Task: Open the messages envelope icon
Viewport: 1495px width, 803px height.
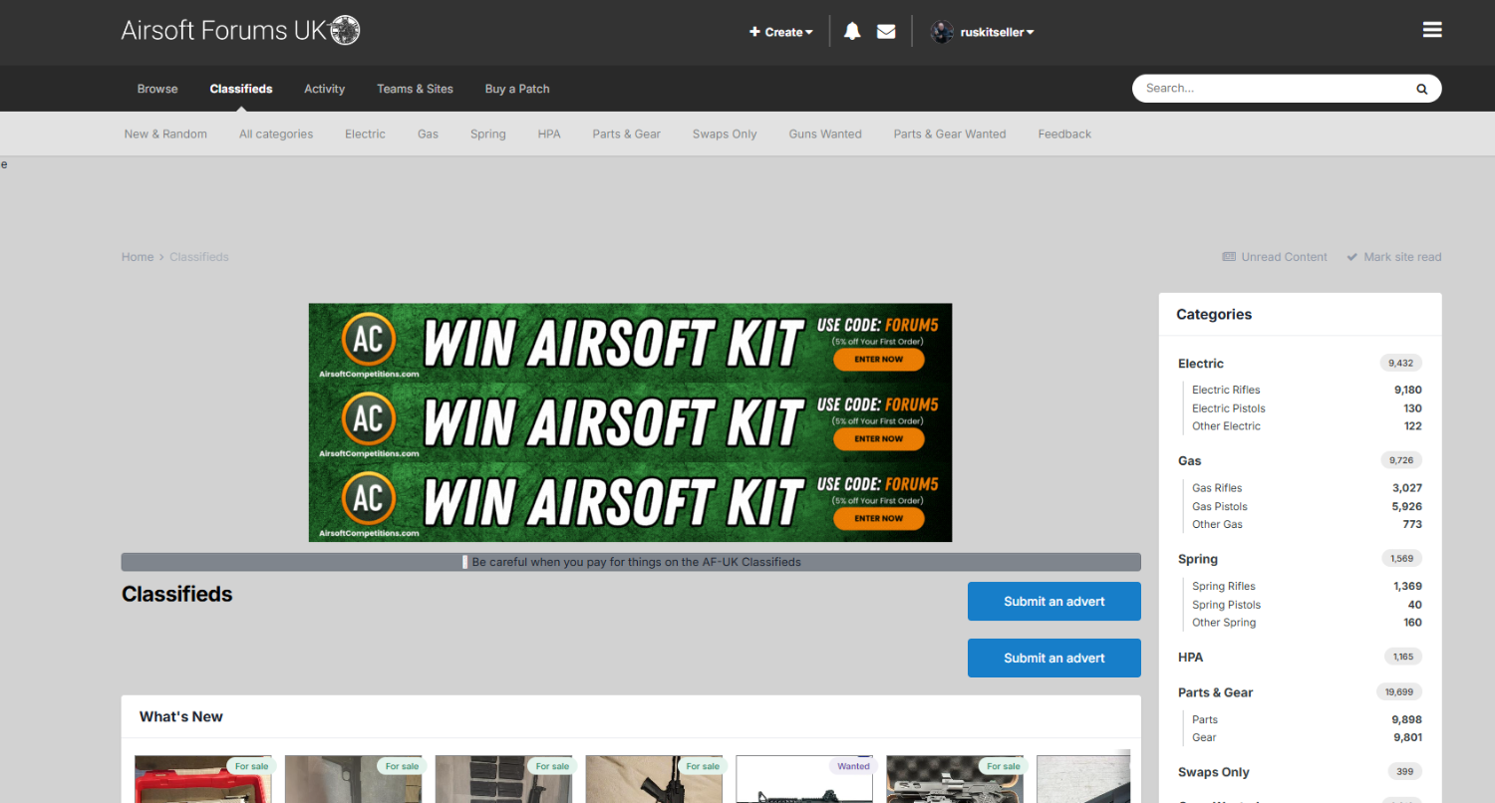Action: (886, 32)
